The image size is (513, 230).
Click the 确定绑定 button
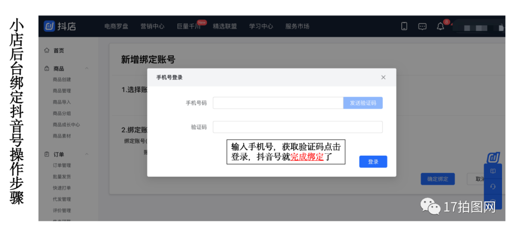coord(438,179)
